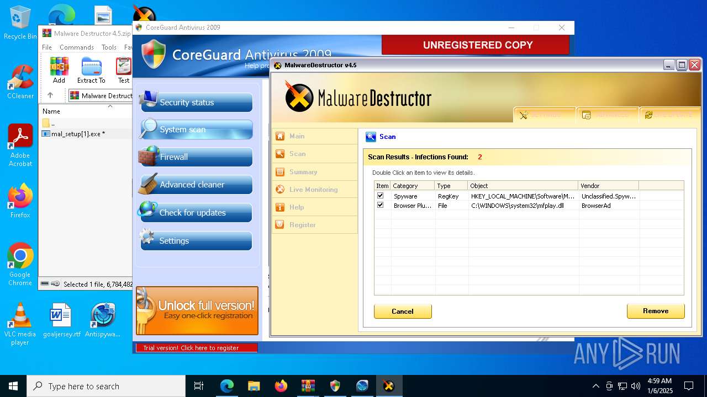
Task: Open CCleaner desktop shortcut
Action: coord(20,82)
